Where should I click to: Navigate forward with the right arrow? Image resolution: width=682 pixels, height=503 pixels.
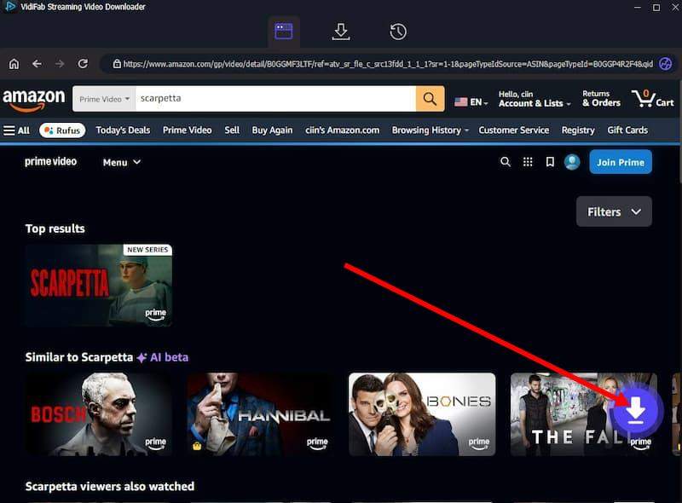click(60, 64)
